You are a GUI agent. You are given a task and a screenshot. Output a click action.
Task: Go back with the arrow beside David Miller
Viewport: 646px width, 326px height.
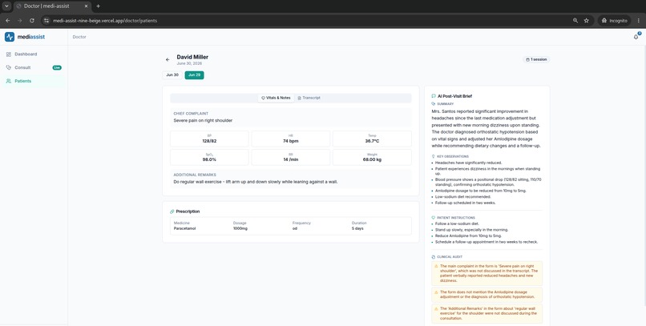coord(168,60)
